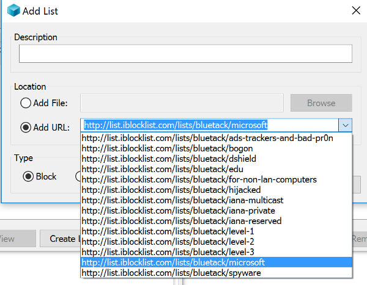Screen dimensions: 367x285
Task: Pick the ads-trackers-and-bad-pr0n list URL
Action: pos(207,138)
